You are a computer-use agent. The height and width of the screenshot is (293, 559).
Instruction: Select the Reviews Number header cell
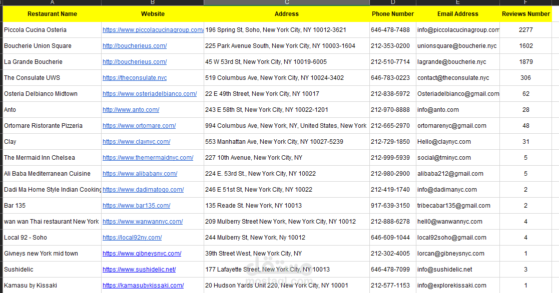(x=526, y=14)
